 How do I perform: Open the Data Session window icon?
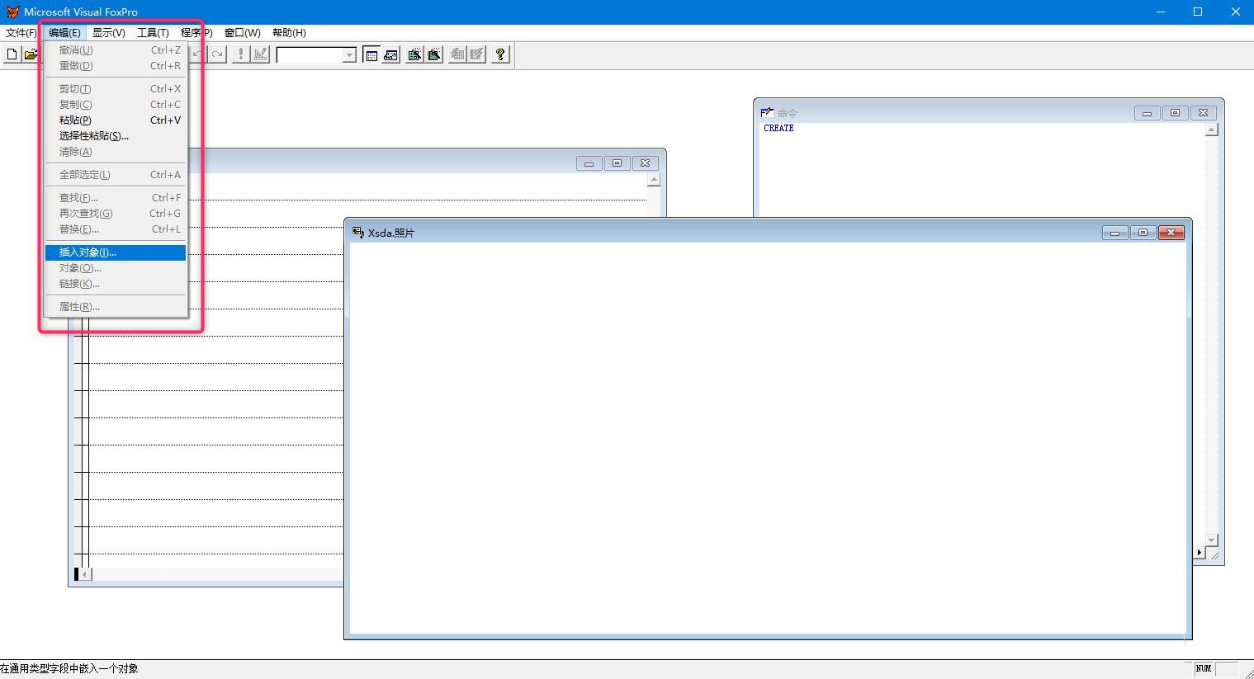pyautogui.click(x=391, y=54)
